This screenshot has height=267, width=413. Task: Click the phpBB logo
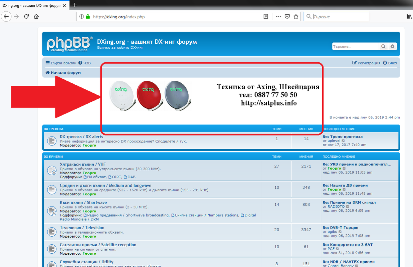(69, 44)
